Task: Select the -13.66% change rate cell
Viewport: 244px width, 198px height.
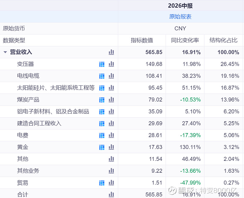Action: coord(190,171)
